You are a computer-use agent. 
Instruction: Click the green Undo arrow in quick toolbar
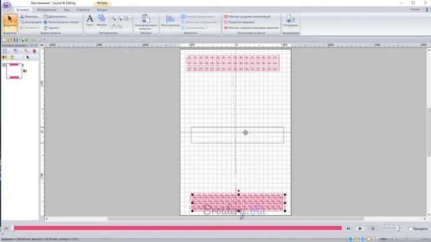click(27, 40)
